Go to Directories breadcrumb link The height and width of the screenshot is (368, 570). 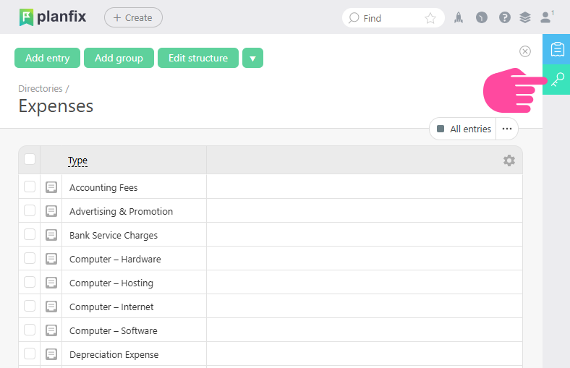[41, 89]
